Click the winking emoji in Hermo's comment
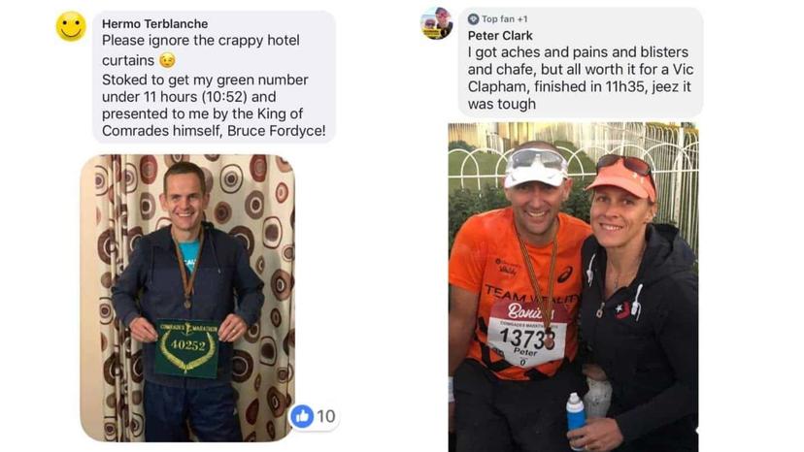This screenshot has height=452, width=804. coord(167,60)
